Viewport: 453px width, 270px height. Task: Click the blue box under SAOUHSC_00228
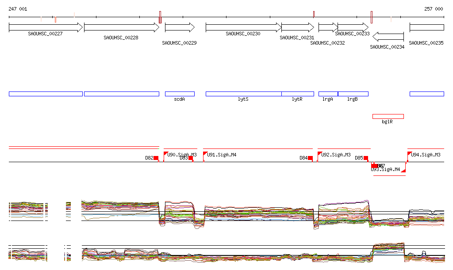click(x=122, y=94)
